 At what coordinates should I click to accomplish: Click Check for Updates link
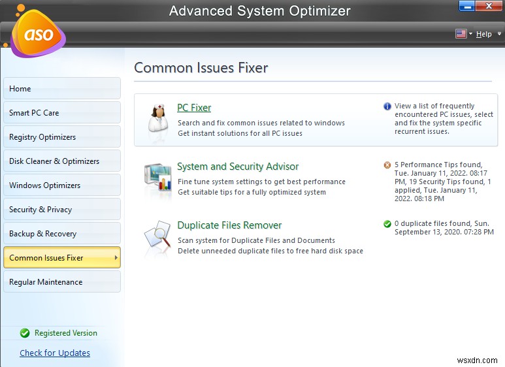pos(55,353)
